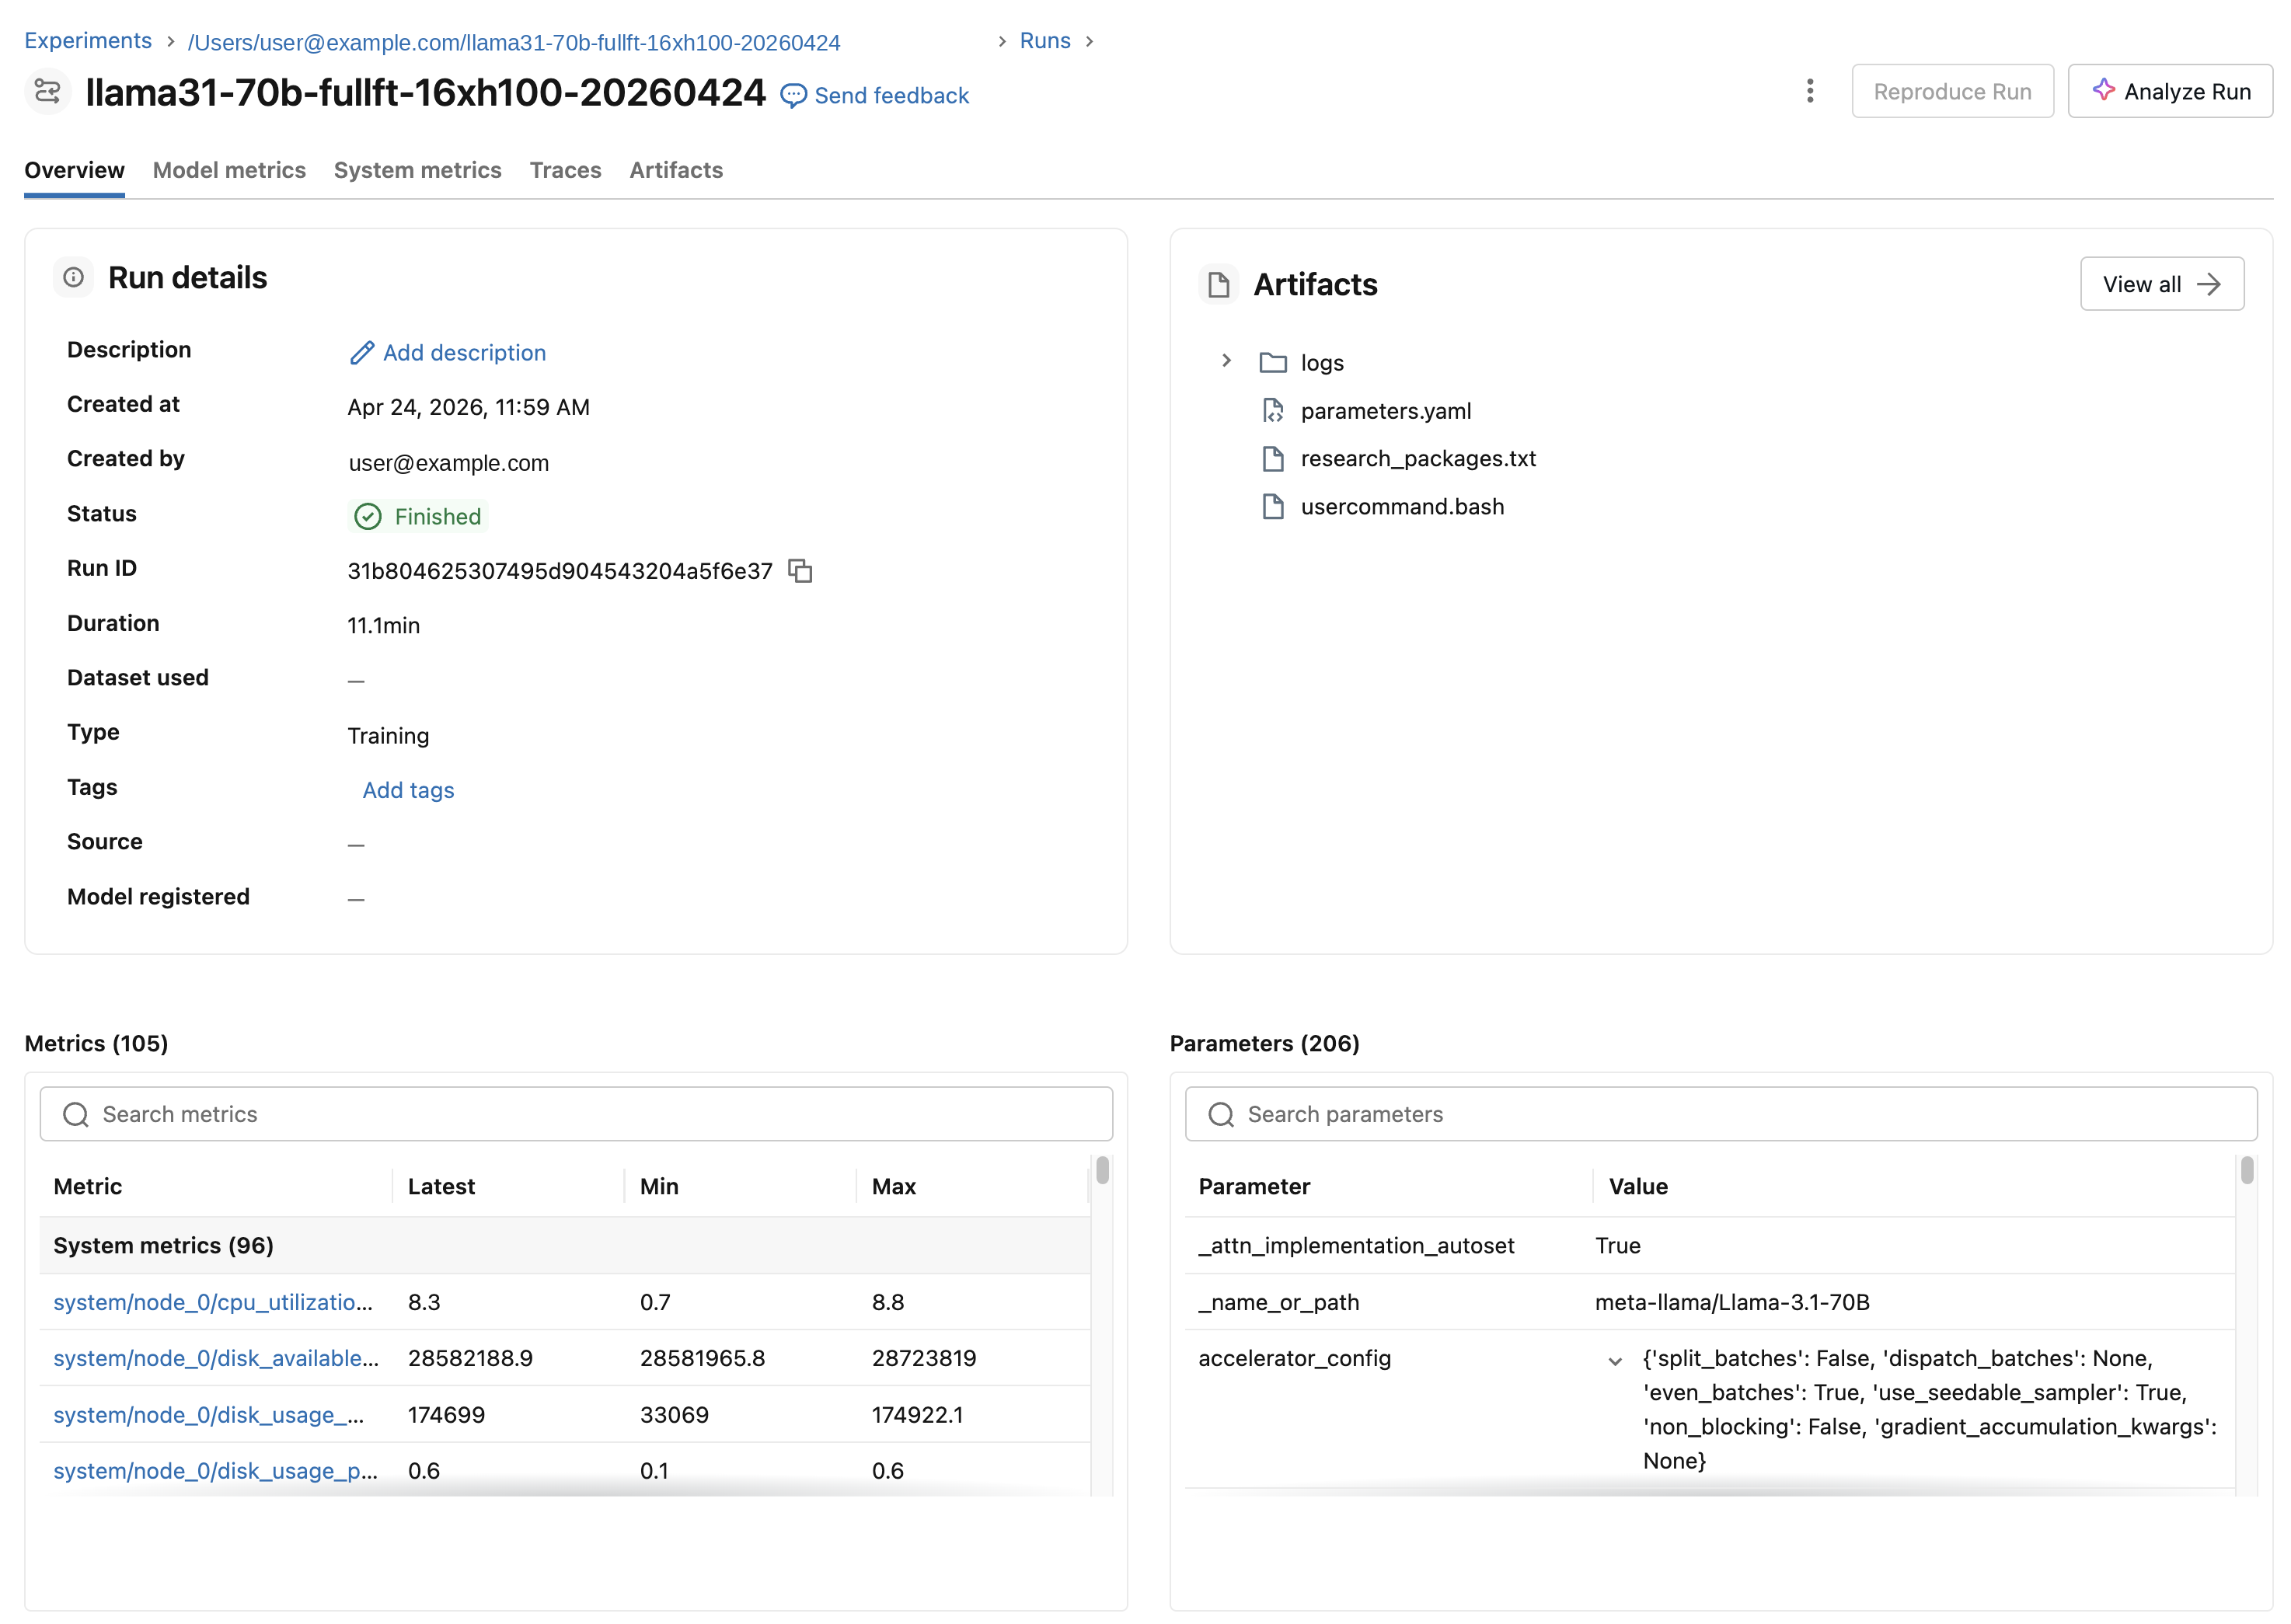Open the Traces tab
The height and width of the screenshot is (1624, 2291).
click(x=565, y=171)
